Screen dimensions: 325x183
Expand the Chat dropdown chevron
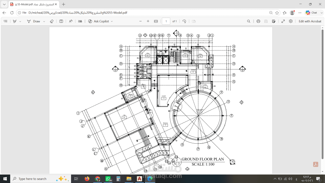[x=322, y=13]
